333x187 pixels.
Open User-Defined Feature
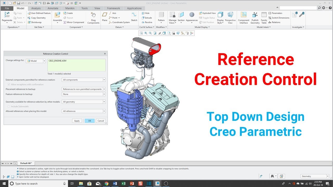pos(39,13)
